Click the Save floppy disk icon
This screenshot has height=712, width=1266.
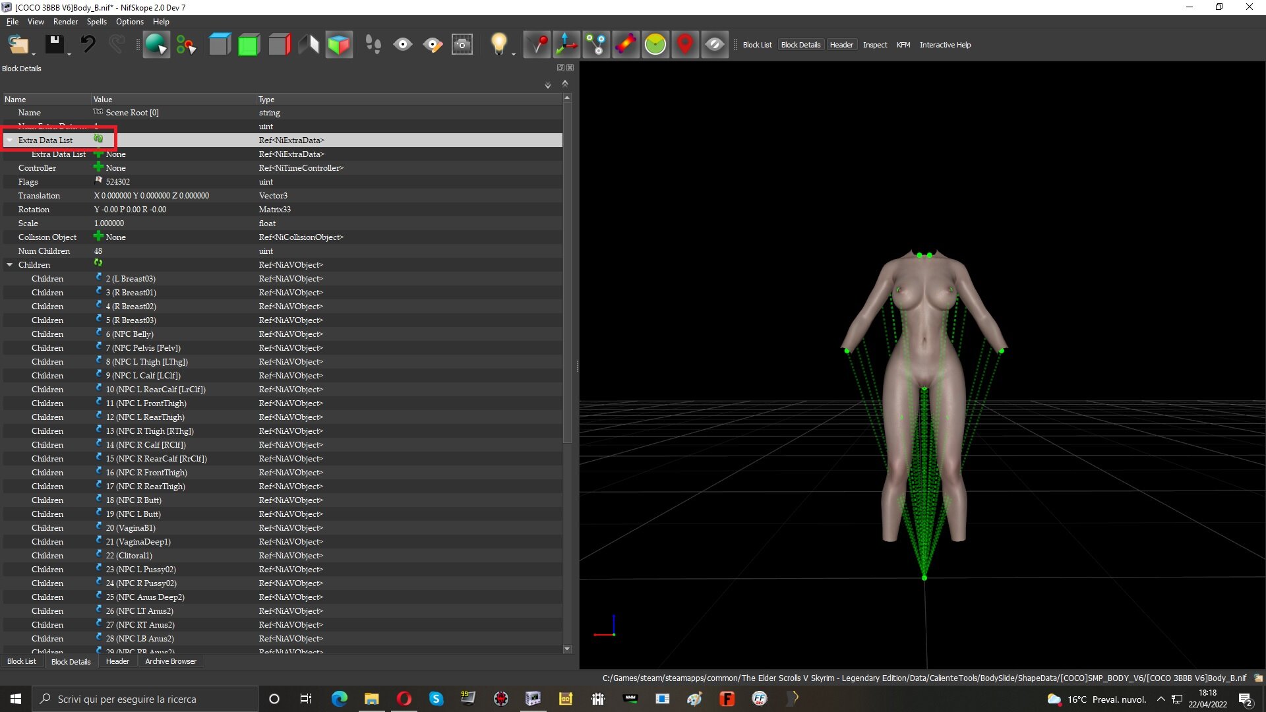(x=54, y=45)
